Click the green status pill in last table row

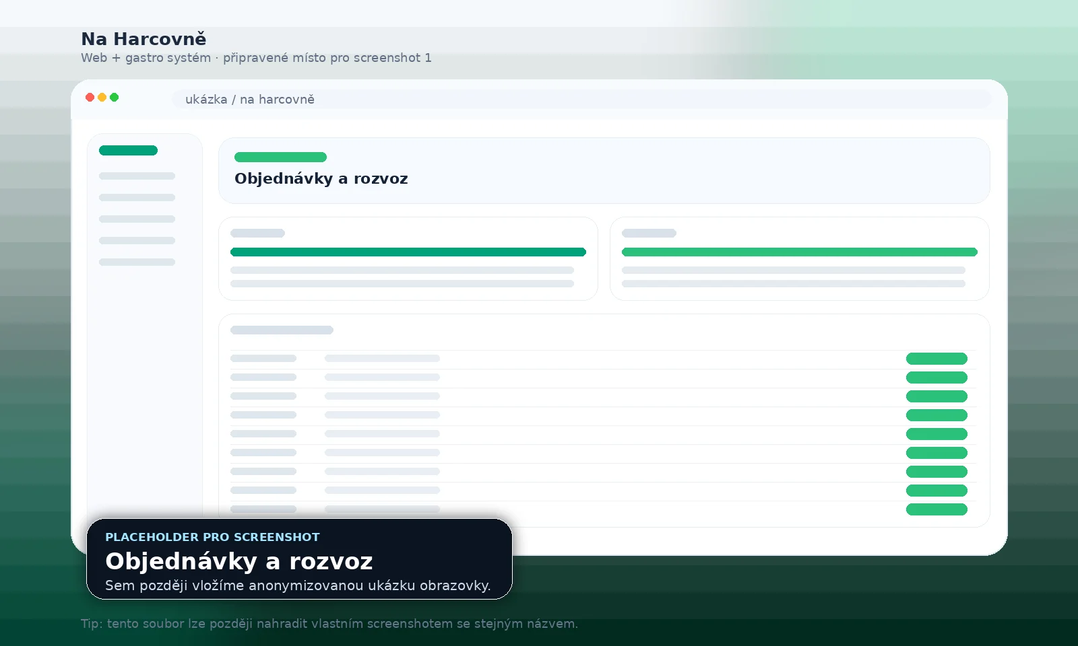[x=937, y=509]
